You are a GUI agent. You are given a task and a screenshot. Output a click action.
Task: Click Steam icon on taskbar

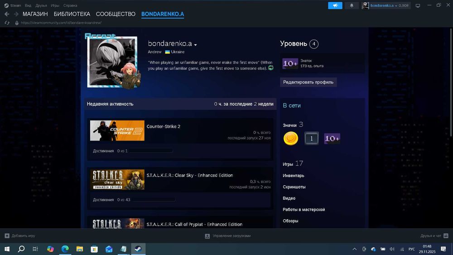[138, 249]
